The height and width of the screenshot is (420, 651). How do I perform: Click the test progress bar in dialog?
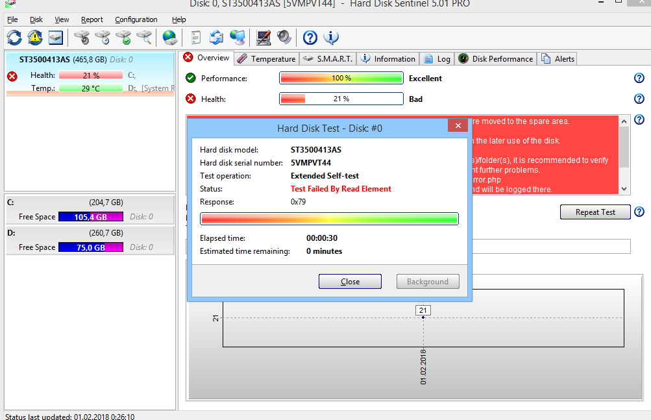pos(329,219)
